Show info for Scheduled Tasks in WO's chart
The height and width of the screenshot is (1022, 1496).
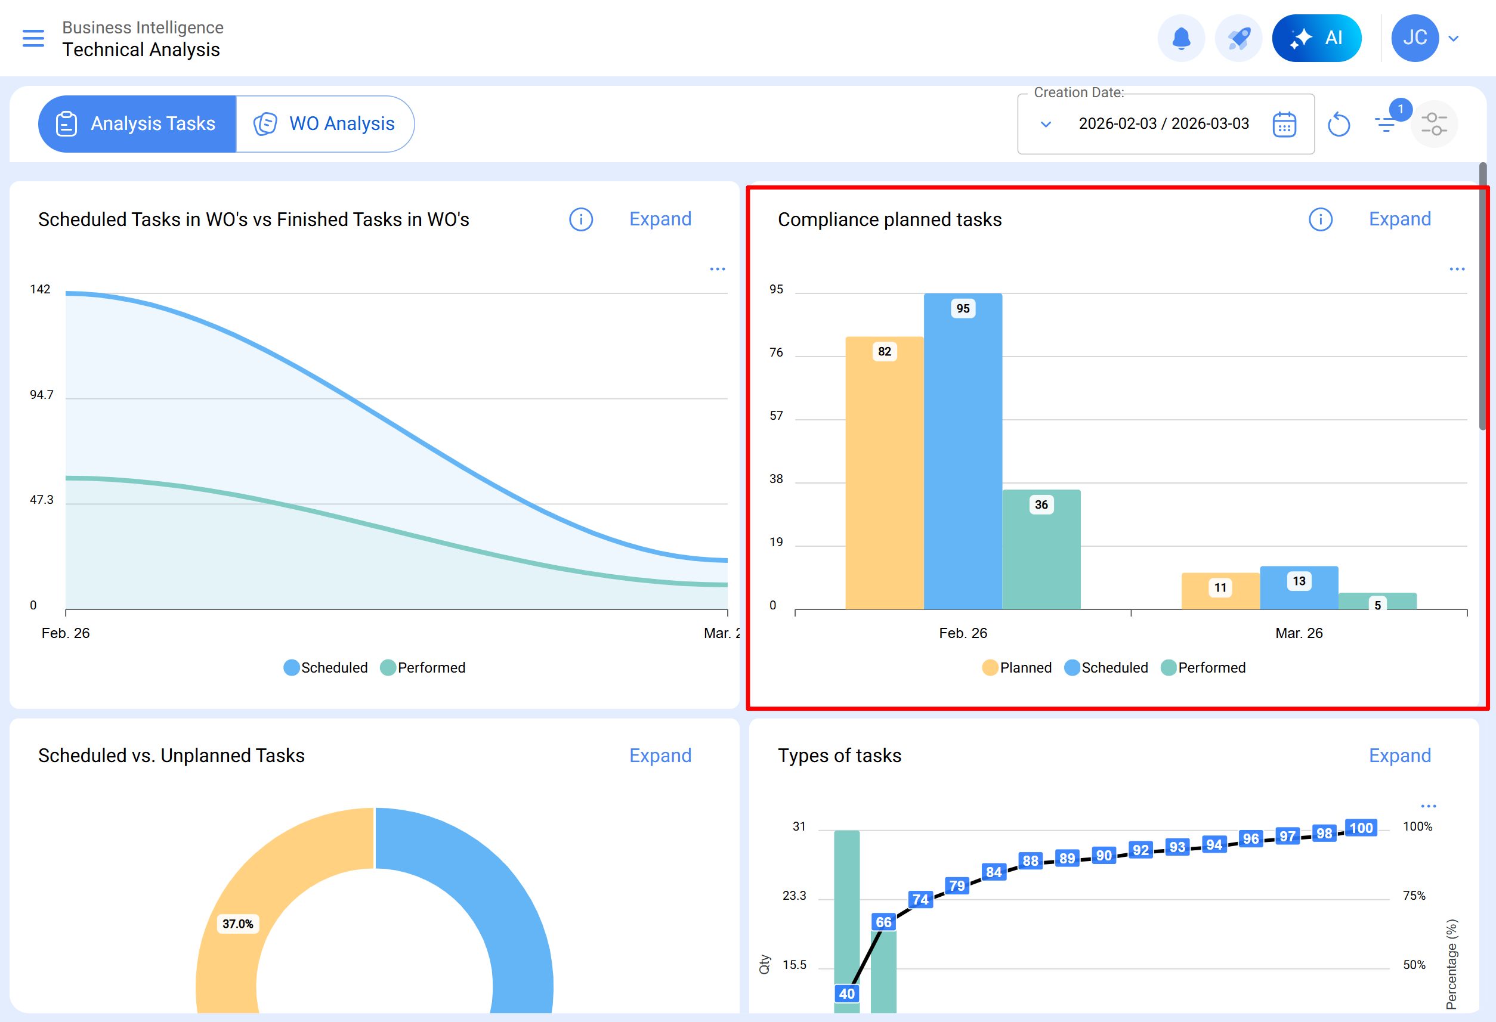click(580, 219)
